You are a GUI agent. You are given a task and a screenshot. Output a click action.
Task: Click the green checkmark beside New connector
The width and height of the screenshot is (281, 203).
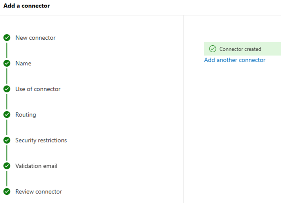pos(7,38)
